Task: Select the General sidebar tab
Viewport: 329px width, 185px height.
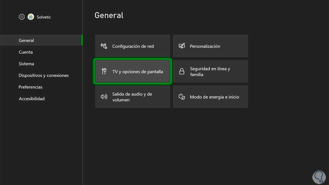Action: pos(26,40)
